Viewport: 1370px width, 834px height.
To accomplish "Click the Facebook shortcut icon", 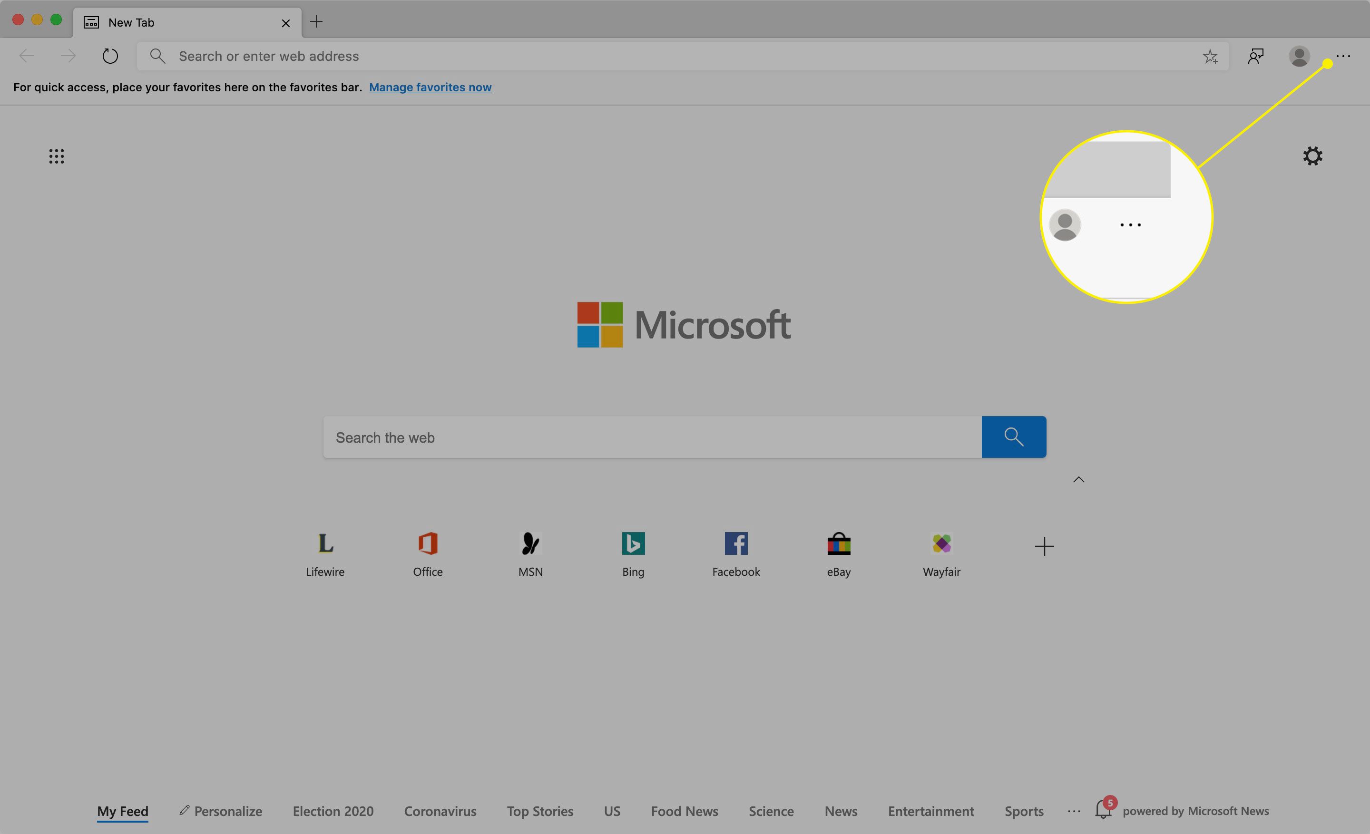I will [735, 543].
